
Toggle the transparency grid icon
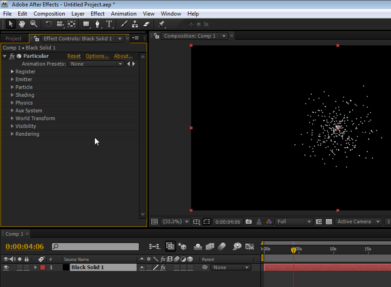329,222
